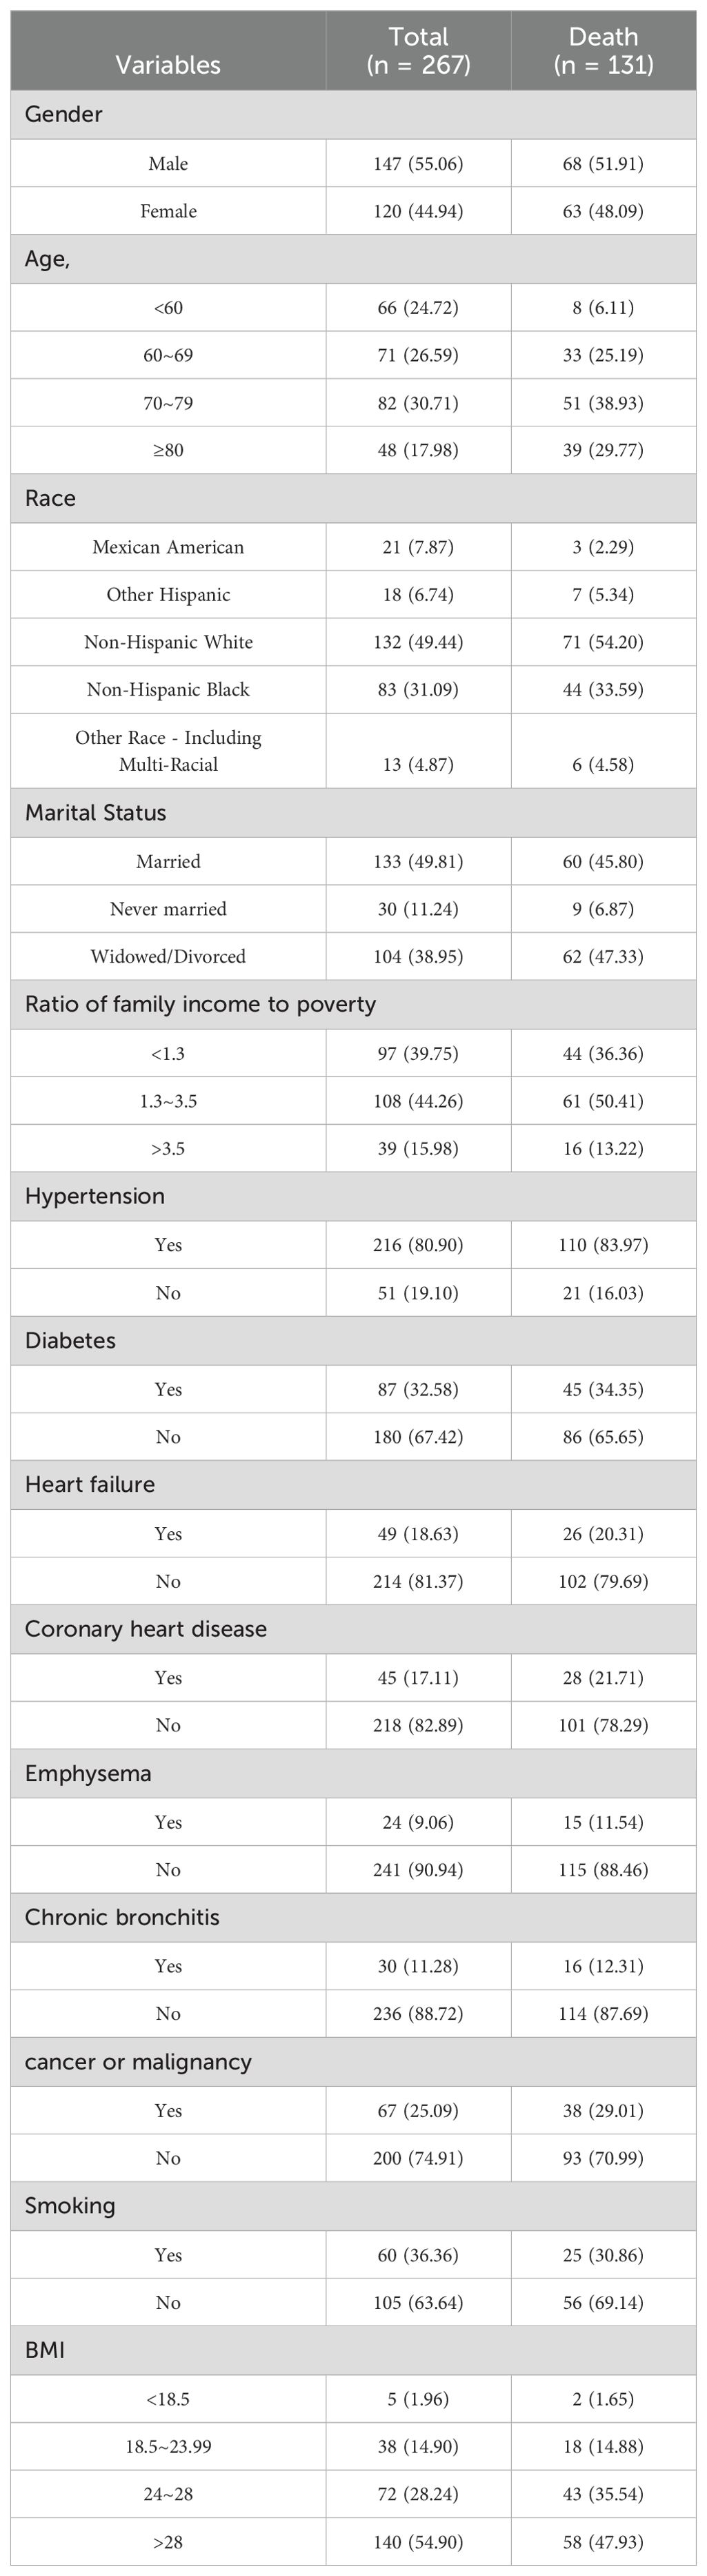
Task: Select the 140 (54.90) cell
Action: [x=418, y=2541]
